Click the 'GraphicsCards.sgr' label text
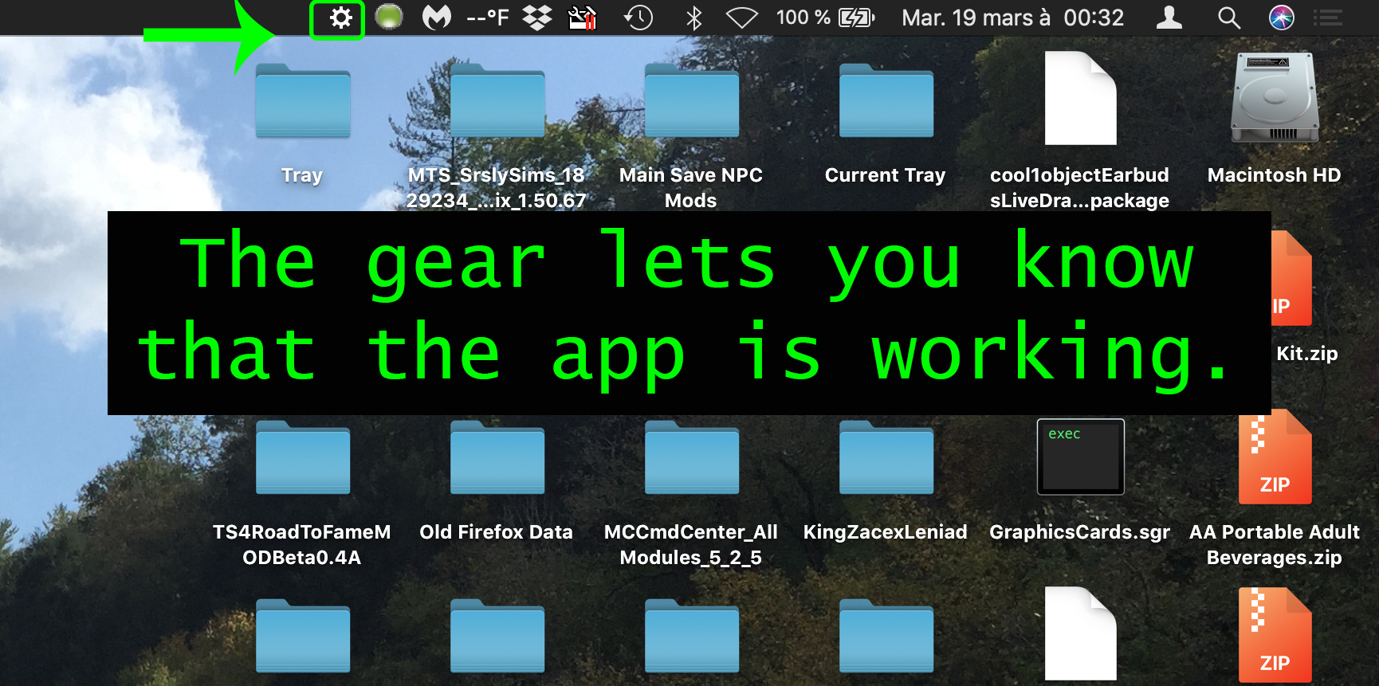Screen dimensions: 1379x686 coord(1079,532)
